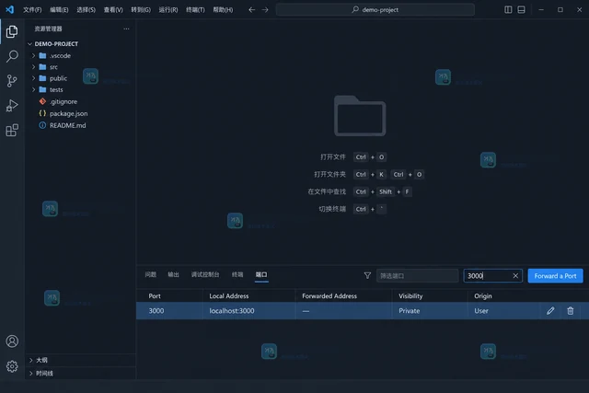
Task: Open the 编辑(E) menu
Action: [59, 10]
